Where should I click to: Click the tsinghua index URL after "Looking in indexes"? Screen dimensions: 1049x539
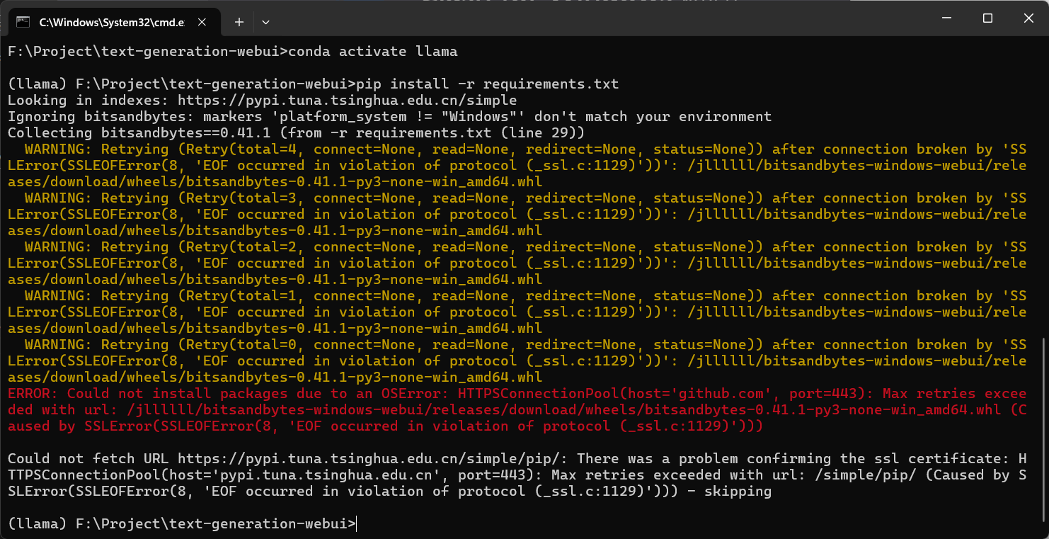pos(347,101)
